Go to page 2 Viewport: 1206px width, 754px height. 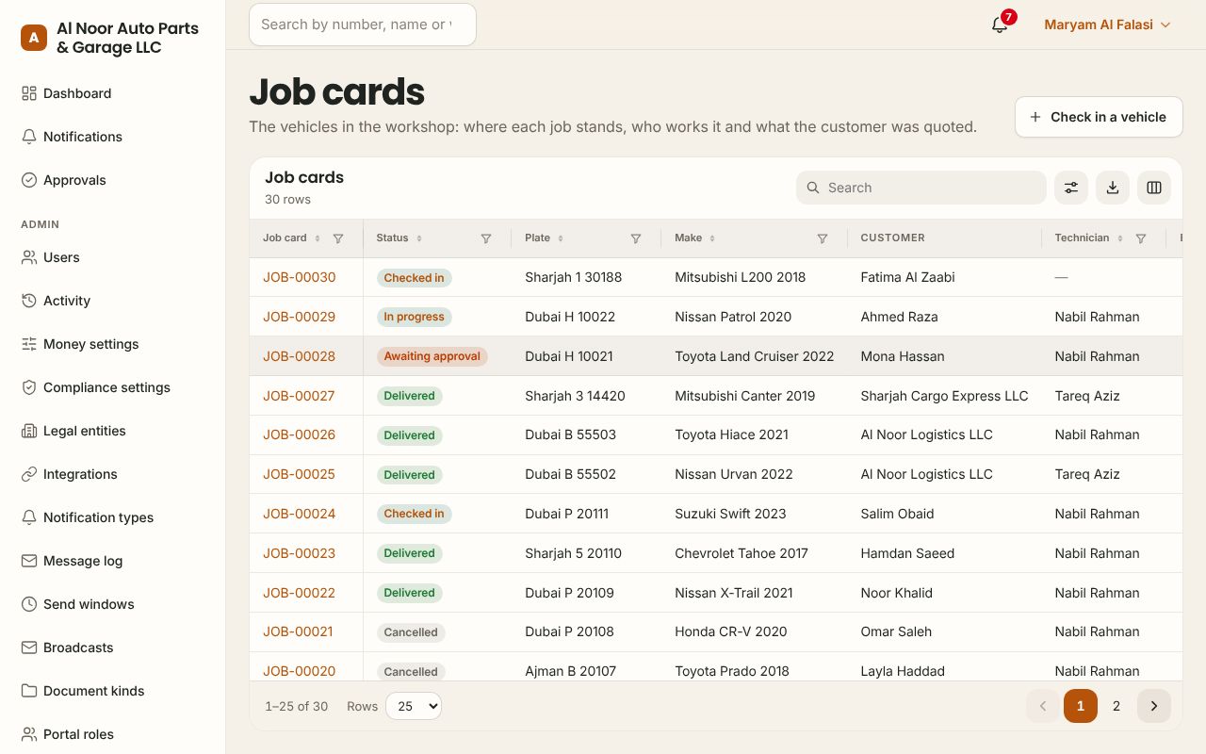click(x=1116, y=706)
